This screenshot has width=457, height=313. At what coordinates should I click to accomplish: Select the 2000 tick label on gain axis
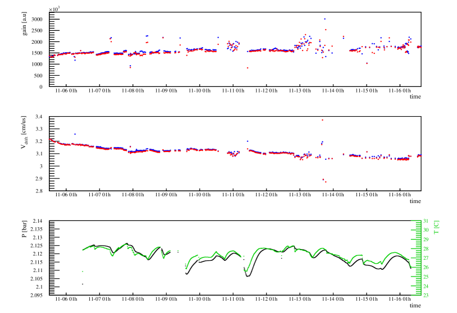[x=37, y=42]
